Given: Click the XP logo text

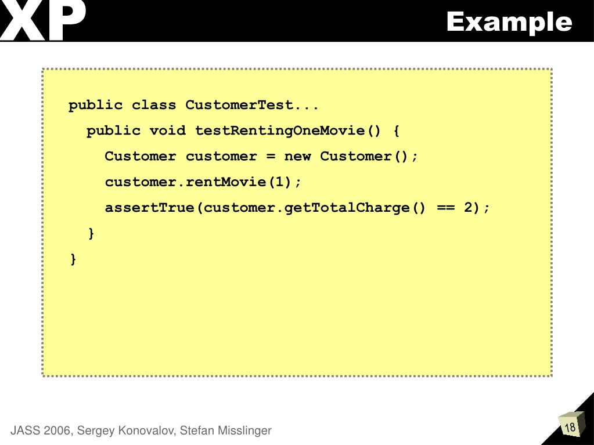Looking at the screenshot, I should (x=43, y=20).
